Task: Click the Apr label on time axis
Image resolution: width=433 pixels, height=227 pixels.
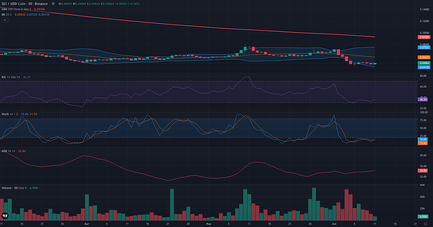Action: click(x=87, y=224)
